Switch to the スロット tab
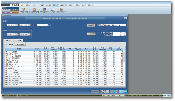175x101 pixels. 18,41
